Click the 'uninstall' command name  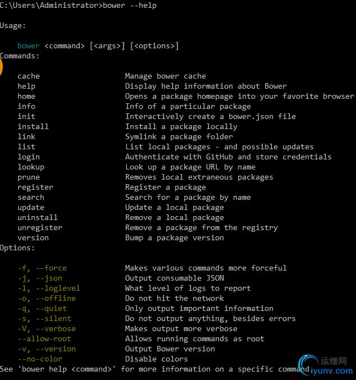(x=38, y=217)
